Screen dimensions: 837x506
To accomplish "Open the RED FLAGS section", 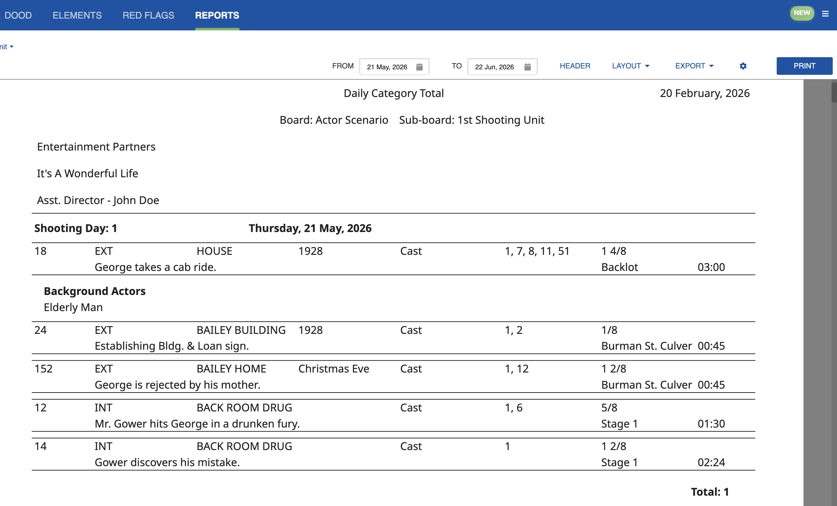I will [148, 15].
